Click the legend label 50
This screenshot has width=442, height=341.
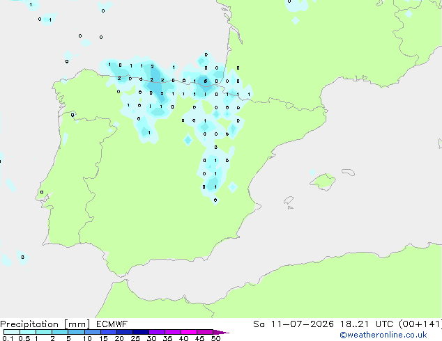pos(215,338)
